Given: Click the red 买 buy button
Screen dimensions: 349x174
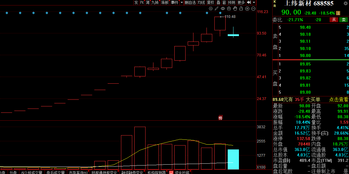Looking at the screenshot, I should click(334, 20).
